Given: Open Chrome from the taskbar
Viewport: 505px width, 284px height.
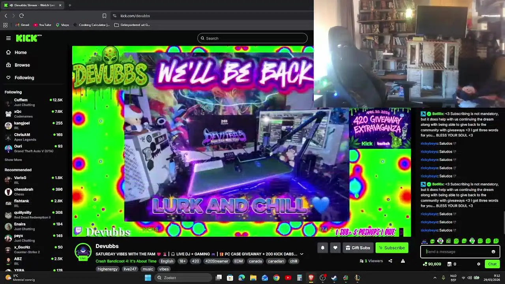Looking at the screenshot, I should [276, 278].
